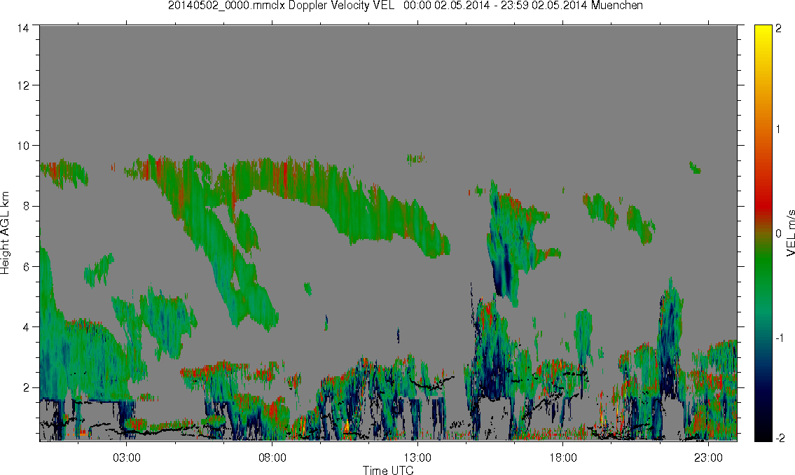Image resolution: width=795 pixels, height=475 pixels.
Task: Click the yellow top of the colorbar
Action: (762, 33)
